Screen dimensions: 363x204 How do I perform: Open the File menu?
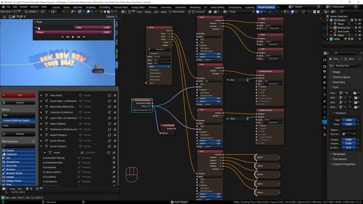point(9,7)
